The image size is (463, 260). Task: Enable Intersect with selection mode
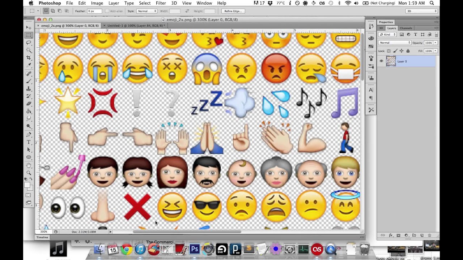click(x=67, y=11)
